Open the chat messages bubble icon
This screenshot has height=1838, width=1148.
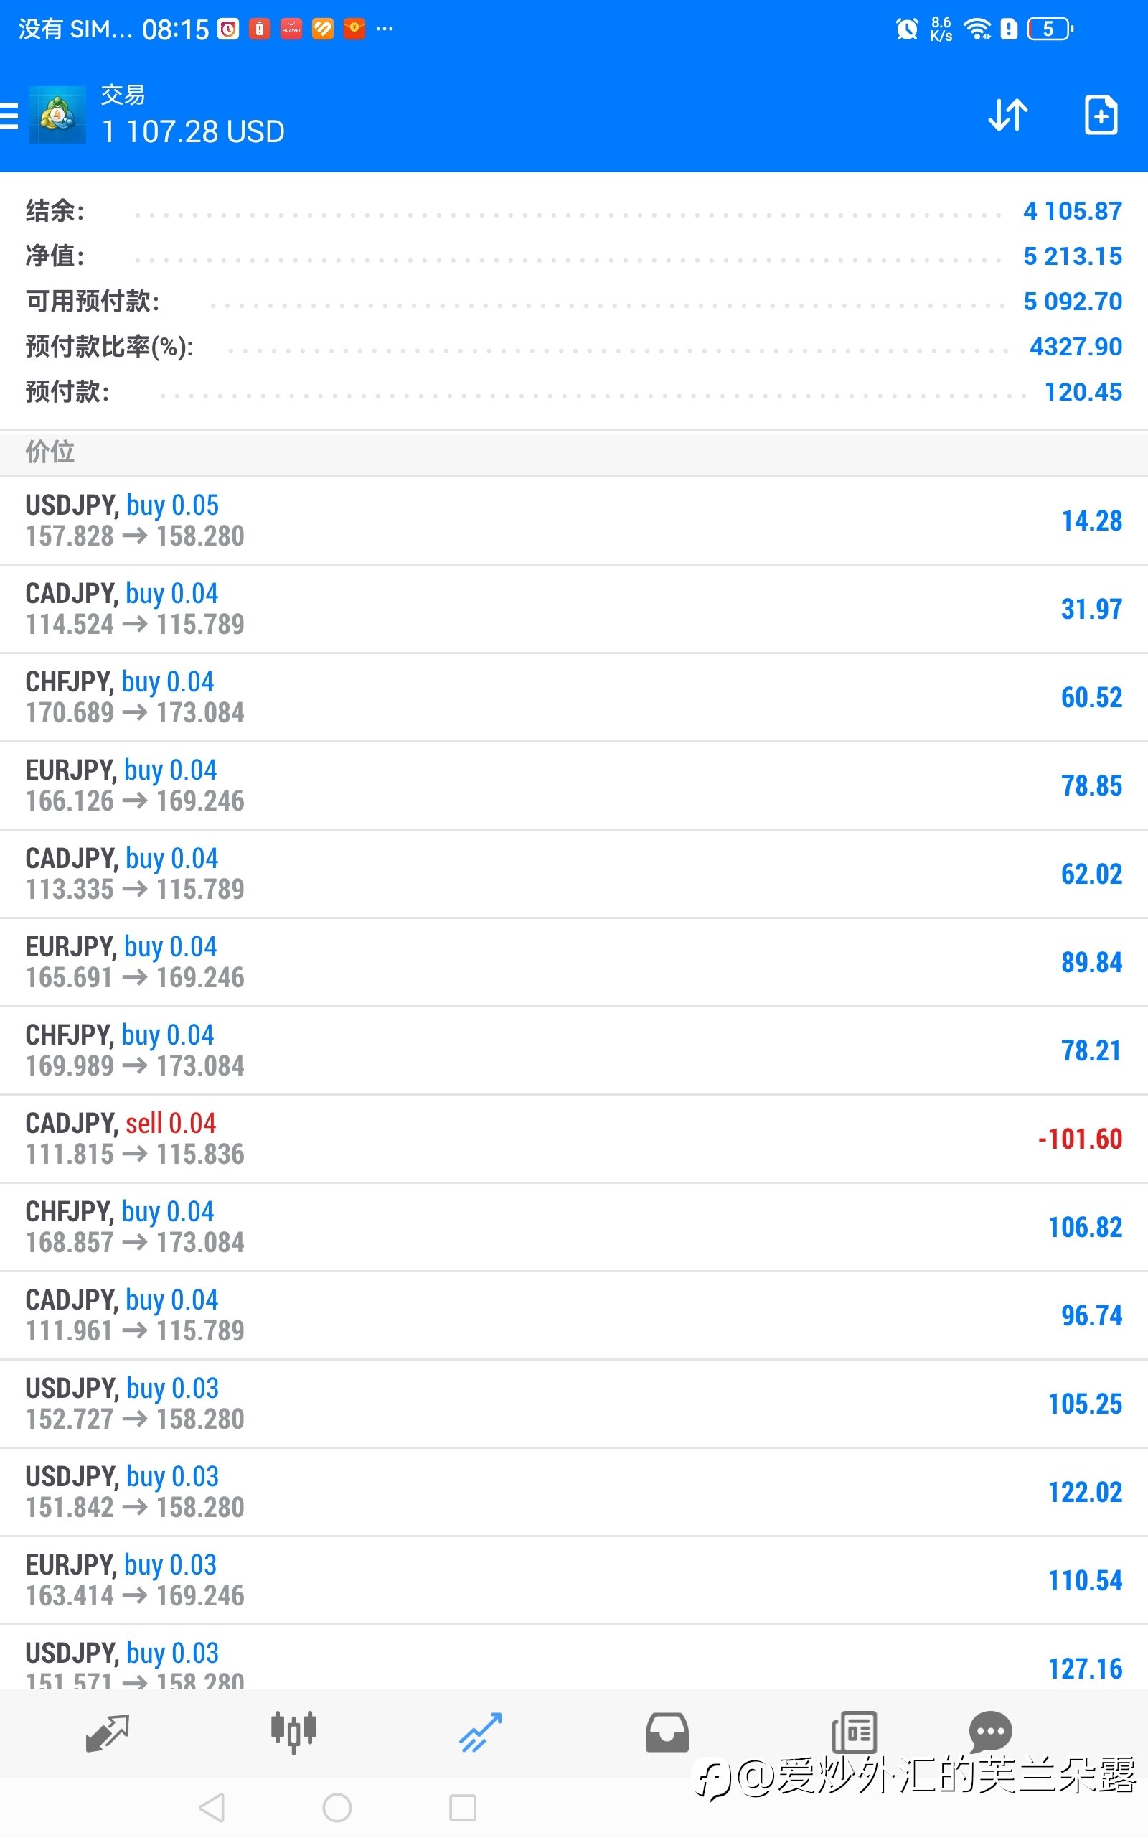pyautogui.click(x=990, y=1731)
